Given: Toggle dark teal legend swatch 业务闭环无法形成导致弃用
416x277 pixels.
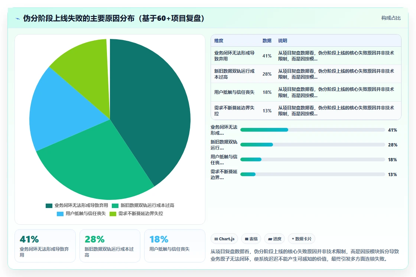Looking at the screenshot, I should coord(49,205).
